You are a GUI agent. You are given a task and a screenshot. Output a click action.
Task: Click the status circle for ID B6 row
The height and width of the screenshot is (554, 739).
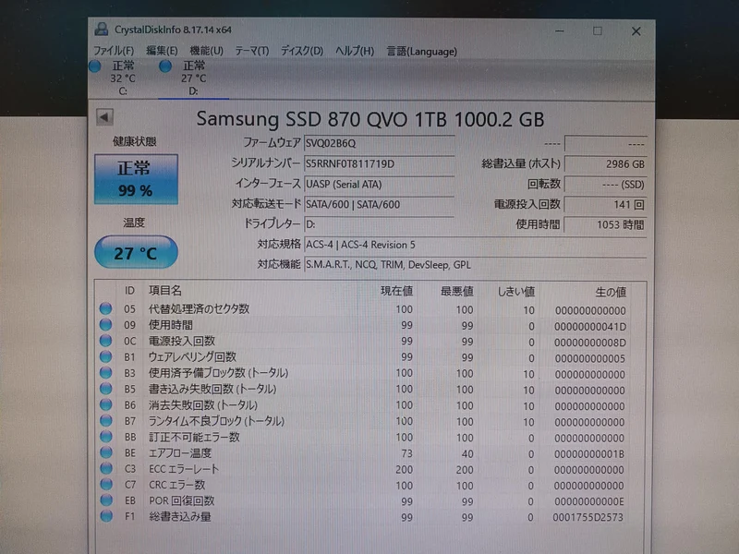[x=105, y=404]
